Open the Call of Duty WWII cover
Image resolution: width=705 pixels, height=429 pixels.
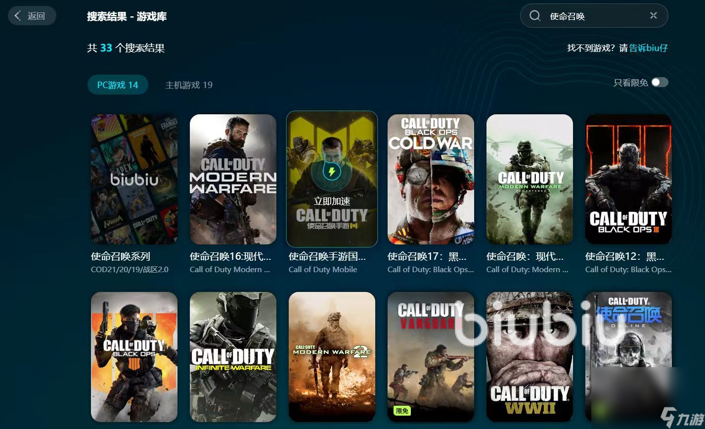pyautogui.click(x=529, y=356)
